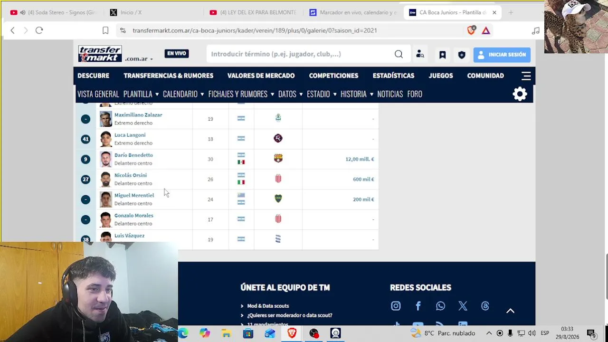This screenshot has height=342, width=608.
Task: Click Luca Langoni's previous club crest
Action: tap(278, 138)
